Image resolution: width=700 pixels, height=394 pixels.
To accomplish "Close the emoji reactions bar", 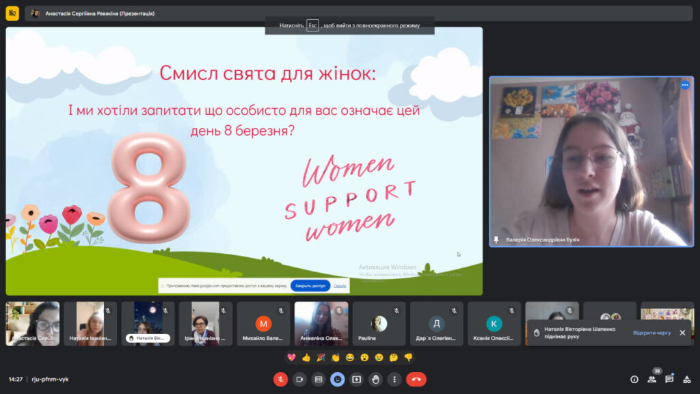I will (x=337, y=379).
